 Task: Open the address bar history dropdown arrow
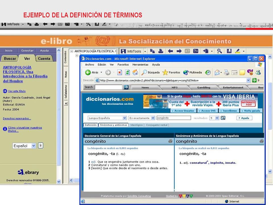[x=248, y=80]
